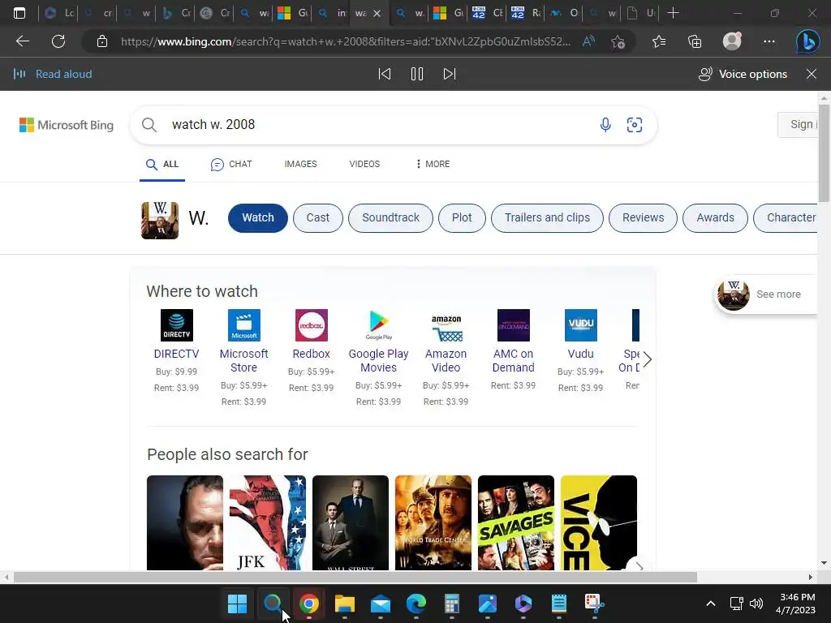The height and width of the screenshot is (623, 831).
Task: Open the Collections panel
Action: (695, 41)
